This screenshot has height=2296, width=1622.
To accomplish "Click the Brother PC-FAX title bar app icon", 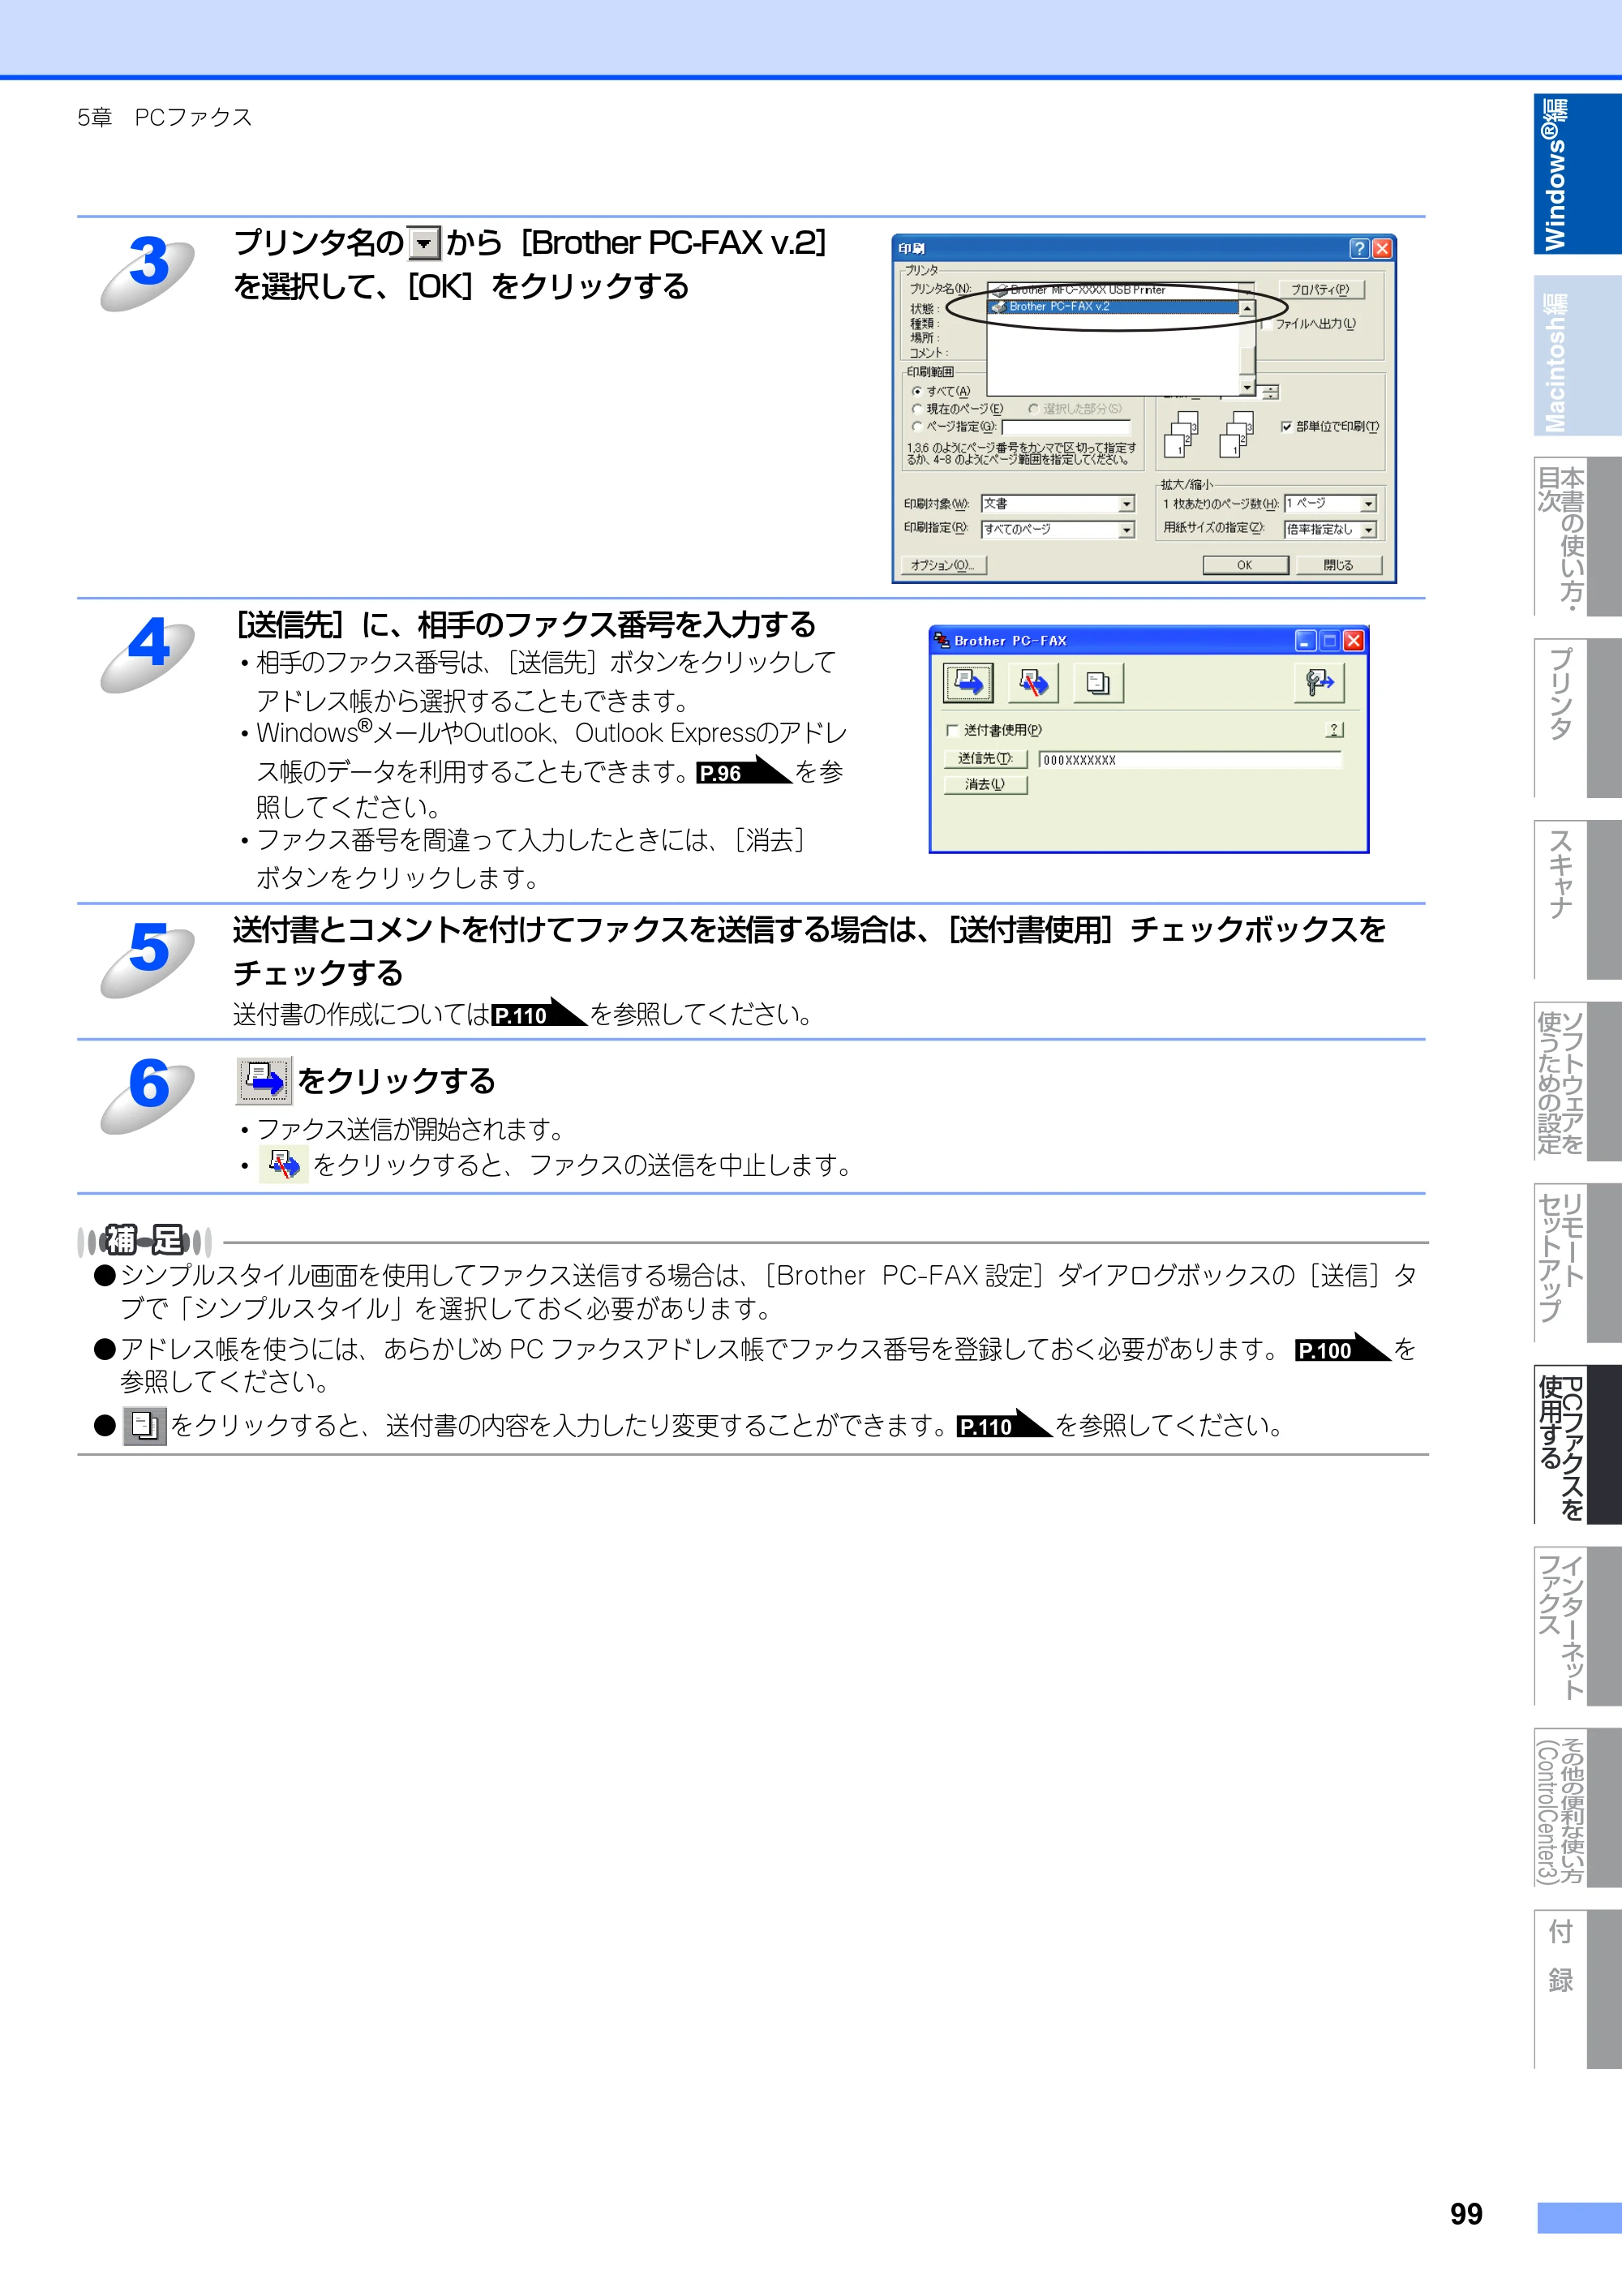I will pos(941,641).
